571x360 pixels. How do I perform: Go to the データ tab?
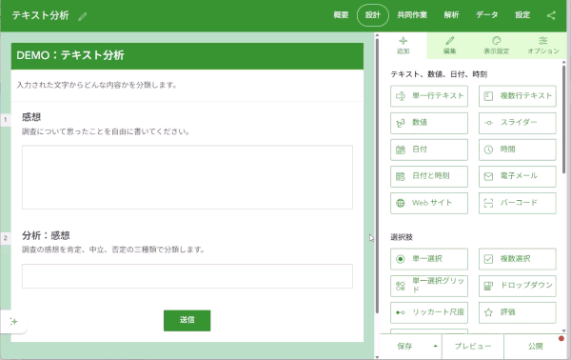point(487,15)
